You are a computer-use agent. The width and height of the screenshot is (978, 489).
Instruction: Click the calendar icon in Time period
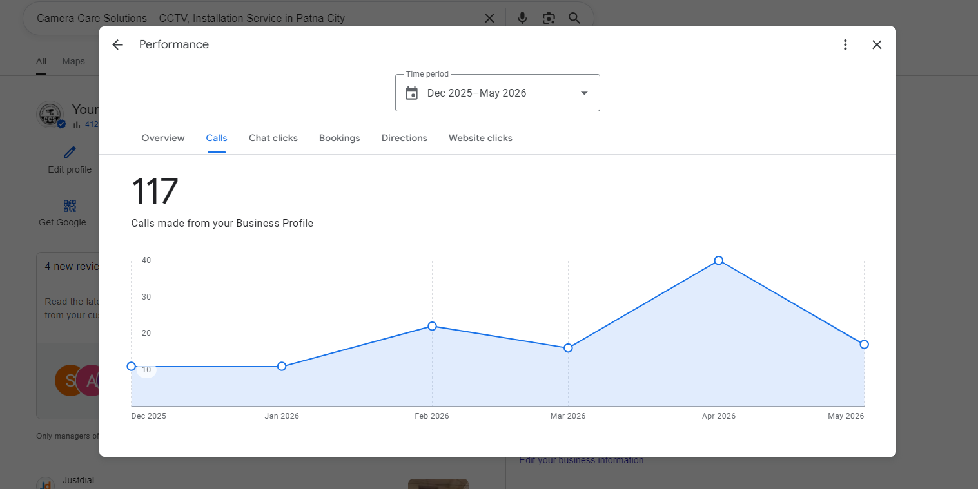[x=411, y=93]
